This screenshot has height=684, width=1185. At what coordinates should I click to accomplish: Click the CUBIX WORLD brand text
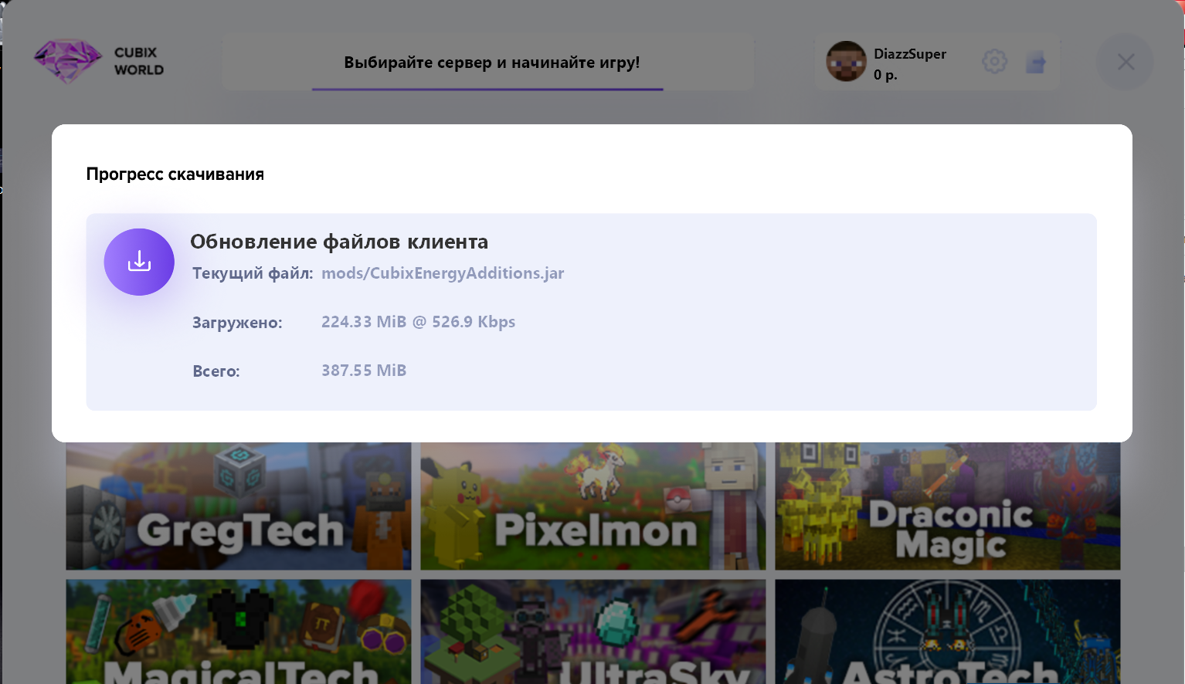tap(139, 61)
